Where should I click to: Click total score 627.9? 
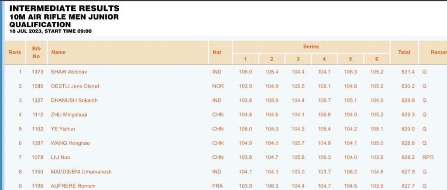point(408,172)
